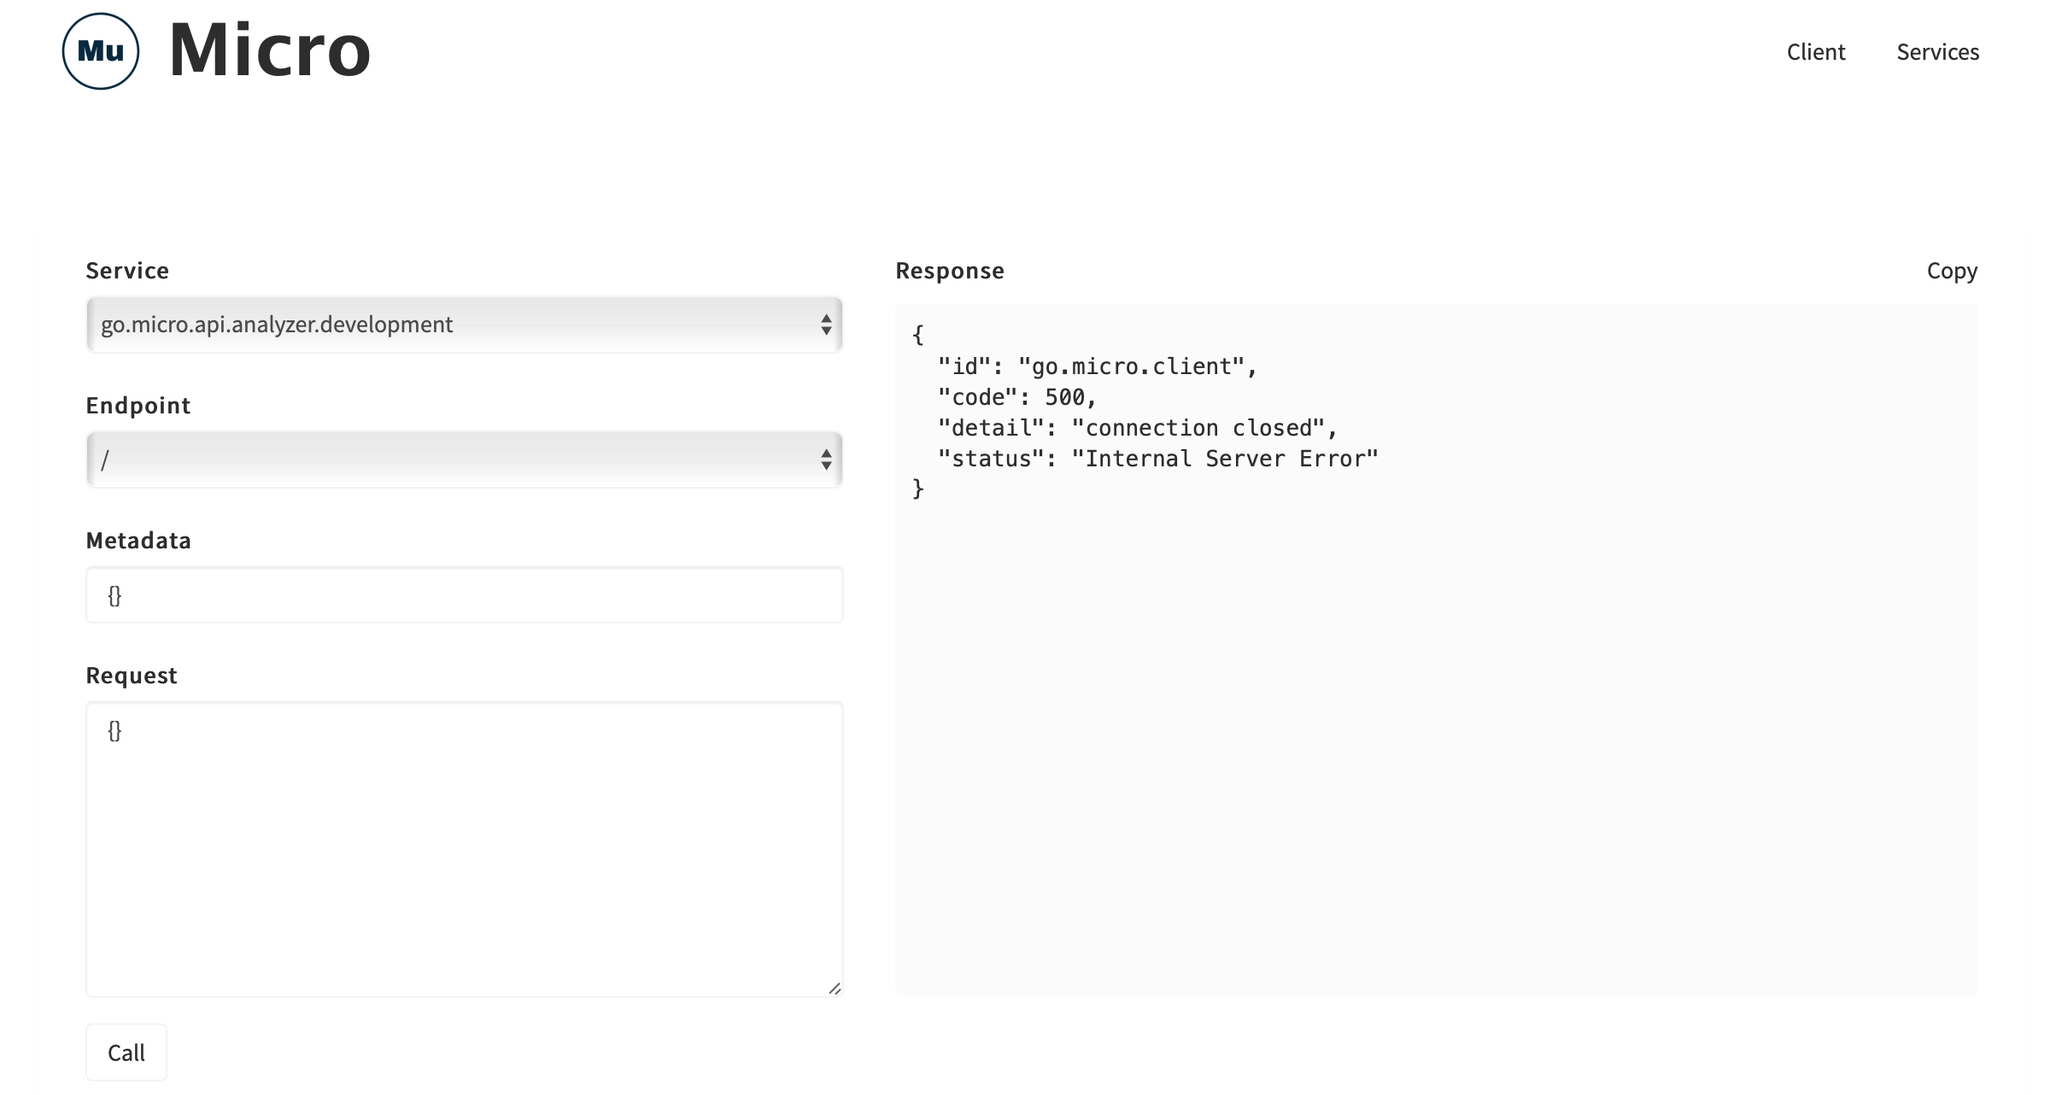Click the "Internal Server Error" status text

click(x=1224, y=459)
